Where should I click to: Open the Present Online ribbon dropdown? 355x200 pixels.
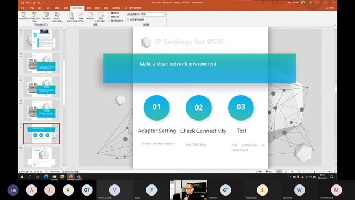47,17
